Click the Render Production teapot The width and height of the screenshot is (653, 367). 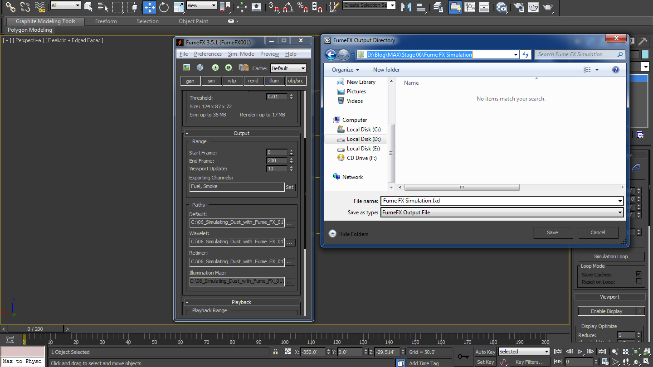point(548,7)
